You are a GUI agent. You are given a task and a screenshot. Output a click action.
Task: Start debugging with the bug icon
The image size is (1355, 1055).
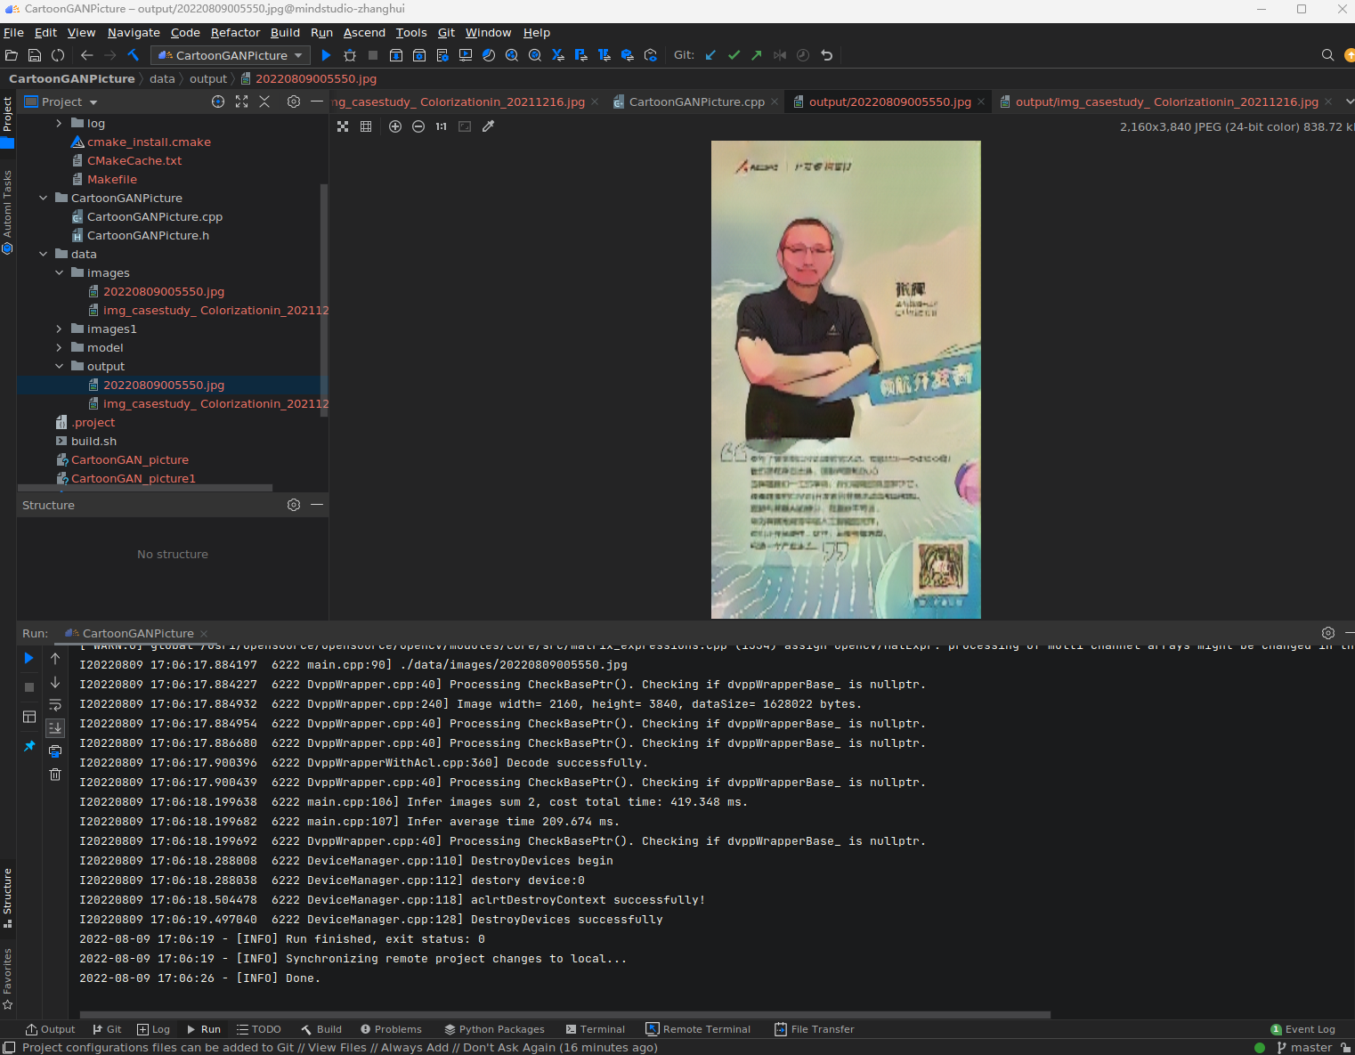tap(350, 55)
